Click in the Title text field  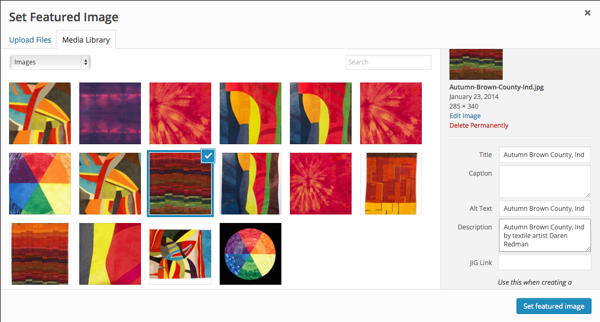(x=545, y=155)
